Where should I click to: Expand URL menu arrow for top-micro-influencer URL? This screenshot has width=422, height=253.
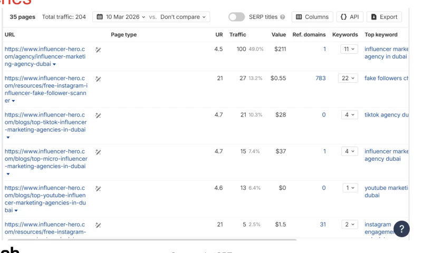(8, 174)
